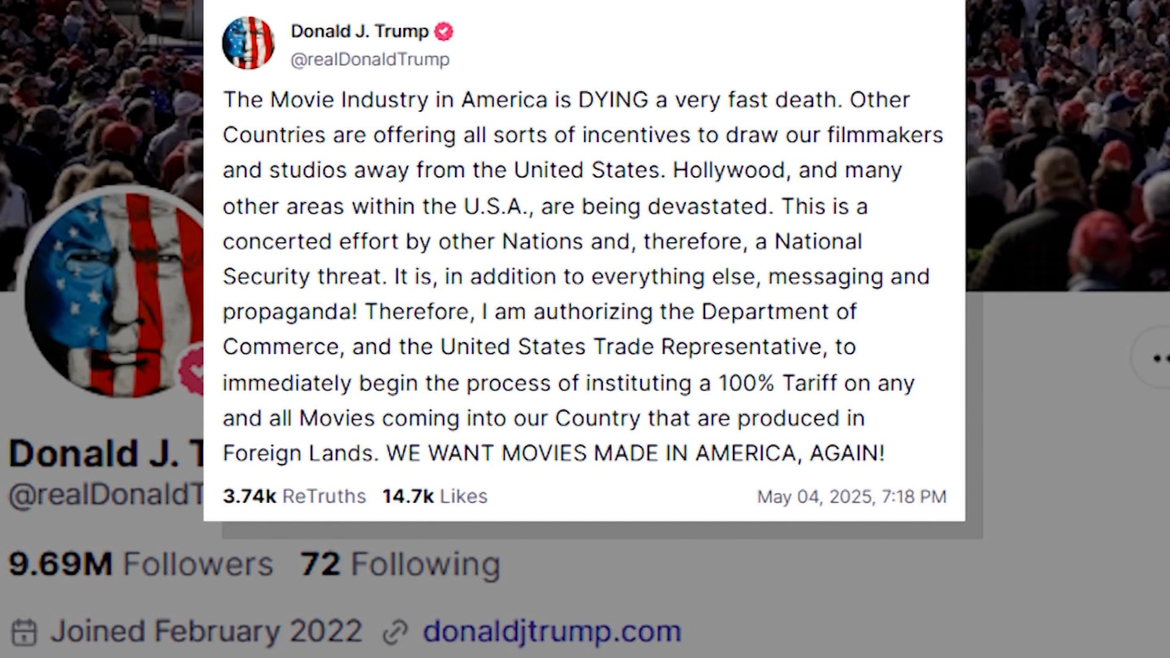Click the chain link icon before the website

pyautogui.click(x=395, y=633)
